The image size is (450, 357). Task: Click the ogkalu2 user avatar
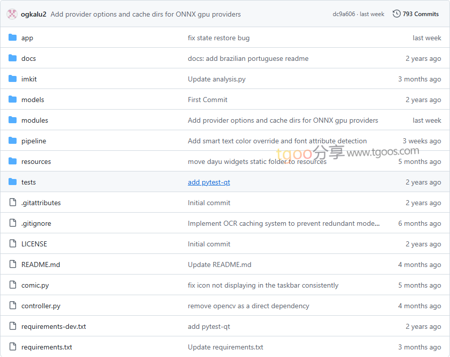12,14
